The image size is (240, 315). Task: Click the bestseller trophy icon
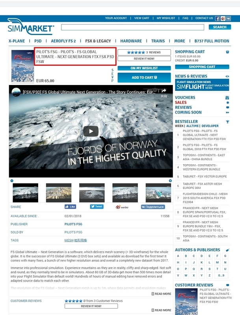pos(227,122)
